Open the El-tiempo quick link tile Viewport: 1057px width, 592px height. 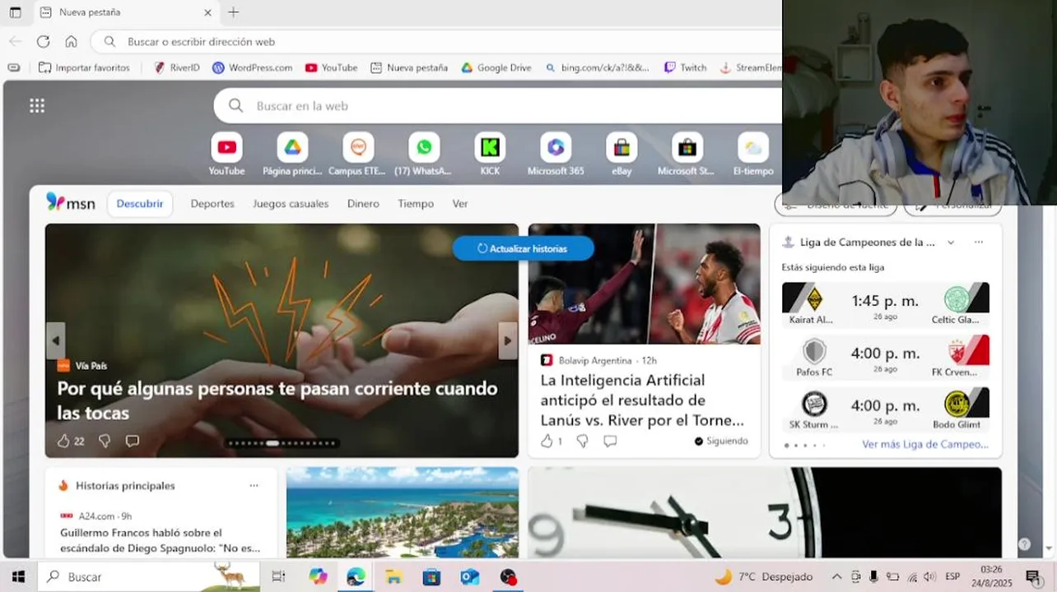(x=753, y=155)
